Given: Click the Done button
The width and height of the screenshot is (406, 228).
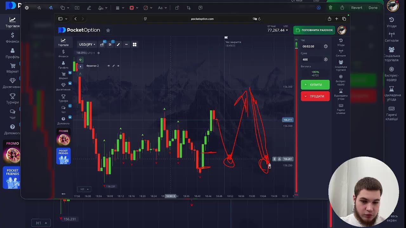Looking at the screenshot, I should 373,8.
